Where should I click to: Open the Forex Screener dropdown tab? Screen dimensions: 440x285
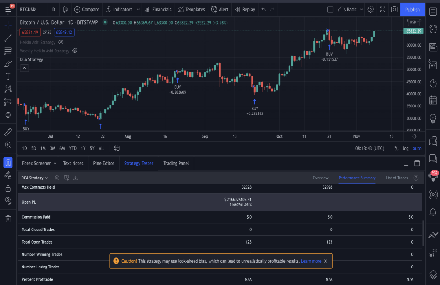pos(39,163)
